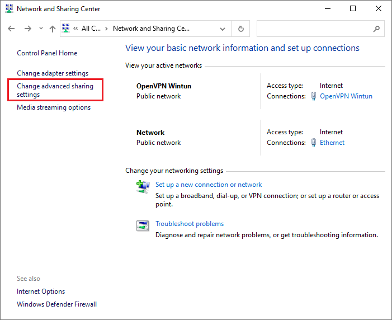Click the Ethernet adapter icon
392x320 pixels.
click(314, 143)
